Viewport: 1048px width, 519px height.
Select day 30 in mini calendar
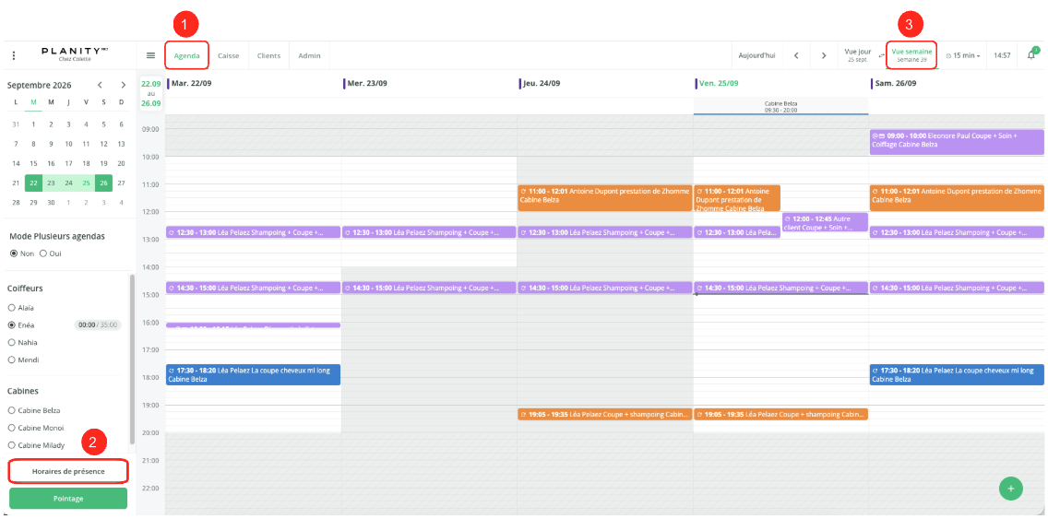pyautogui.click(x=51, y=202)
